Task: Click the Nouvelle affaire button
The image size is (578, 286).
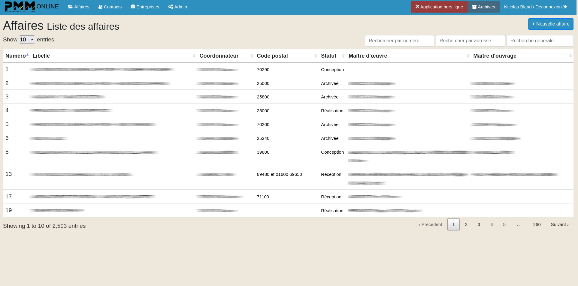Action: tap(551, 24)
